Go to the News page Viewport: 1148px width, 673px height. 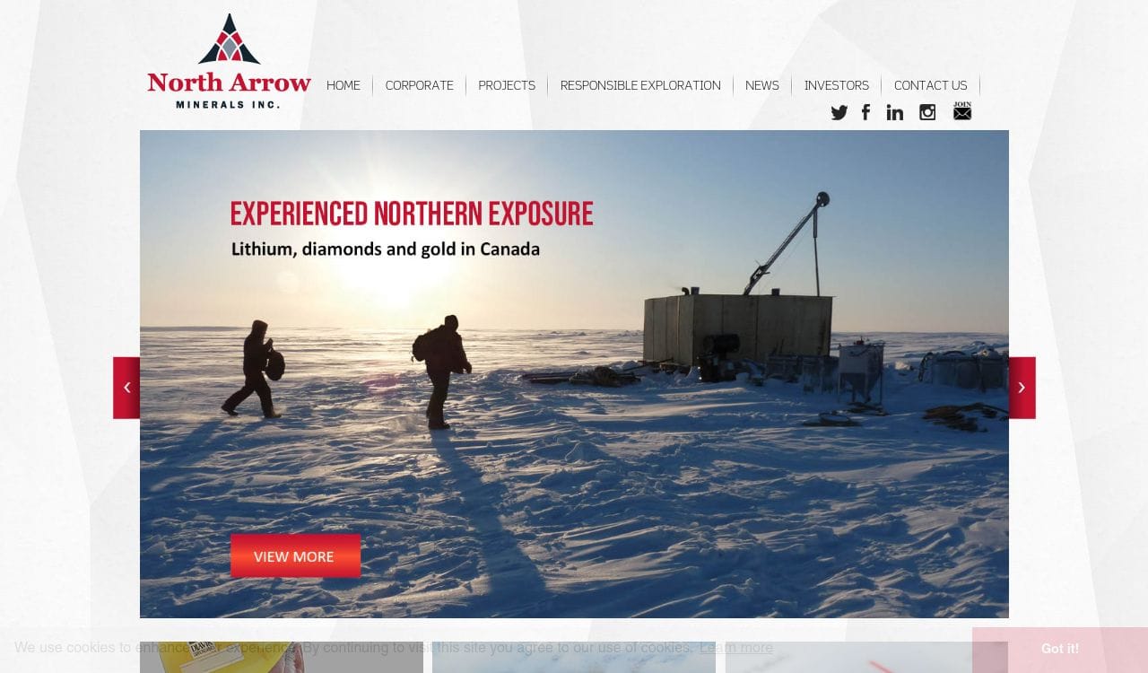coord(762,85)
